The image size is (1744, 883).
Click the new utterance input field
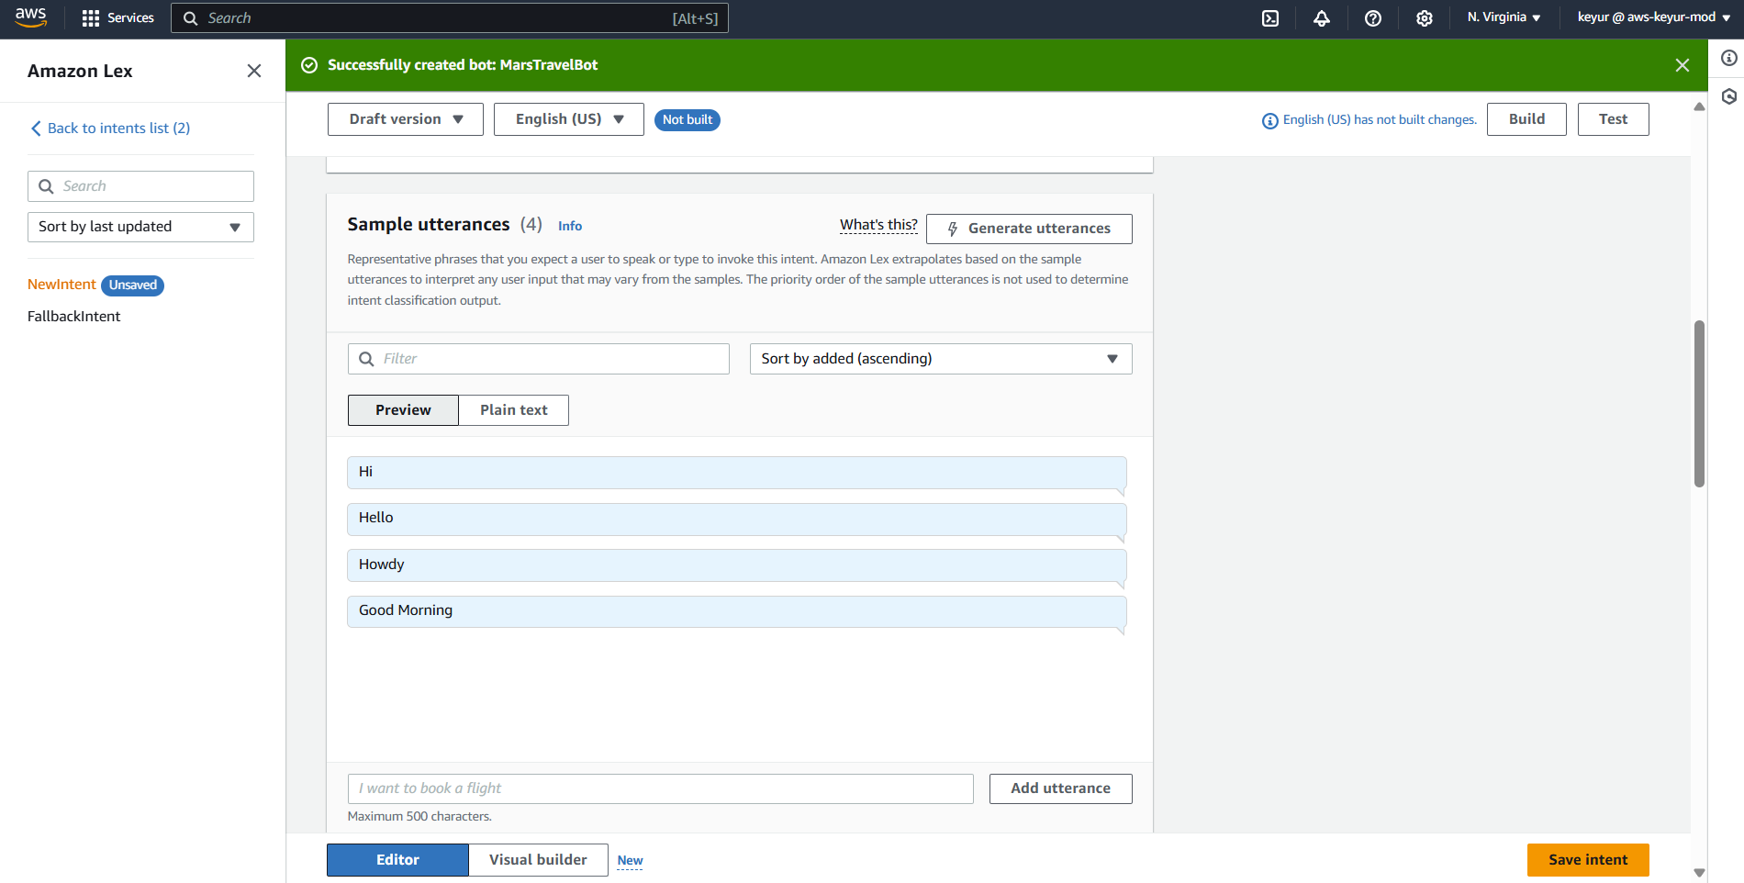click(661, 788)
